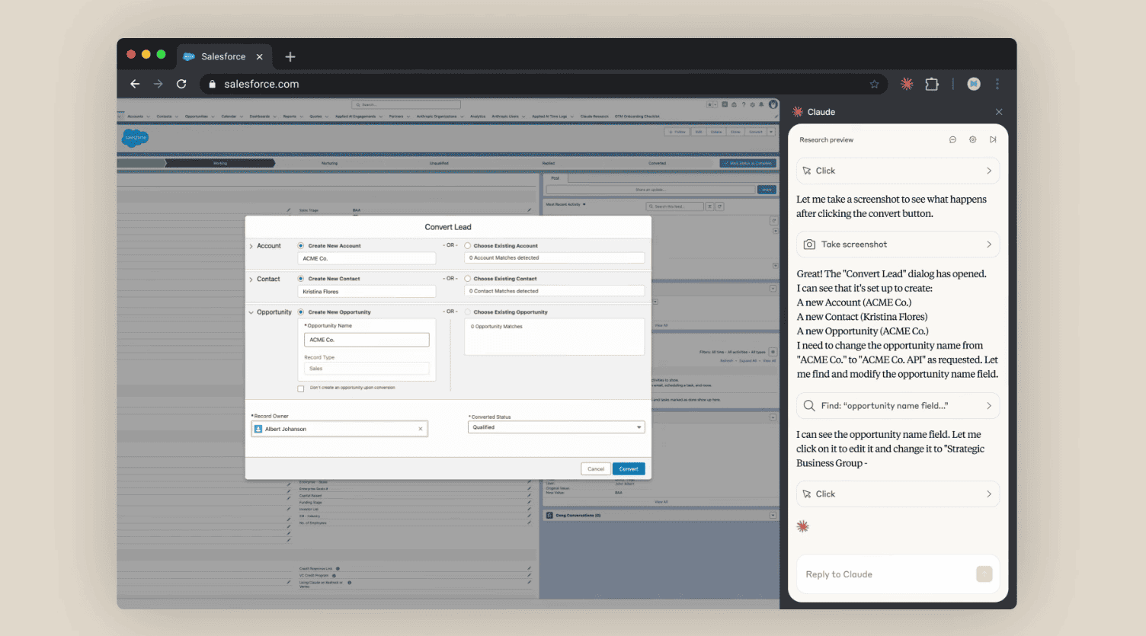This screenshot has width=1146, height=636.
Task: Open the Accounts nav tab
Action: [x=135, y=117]
